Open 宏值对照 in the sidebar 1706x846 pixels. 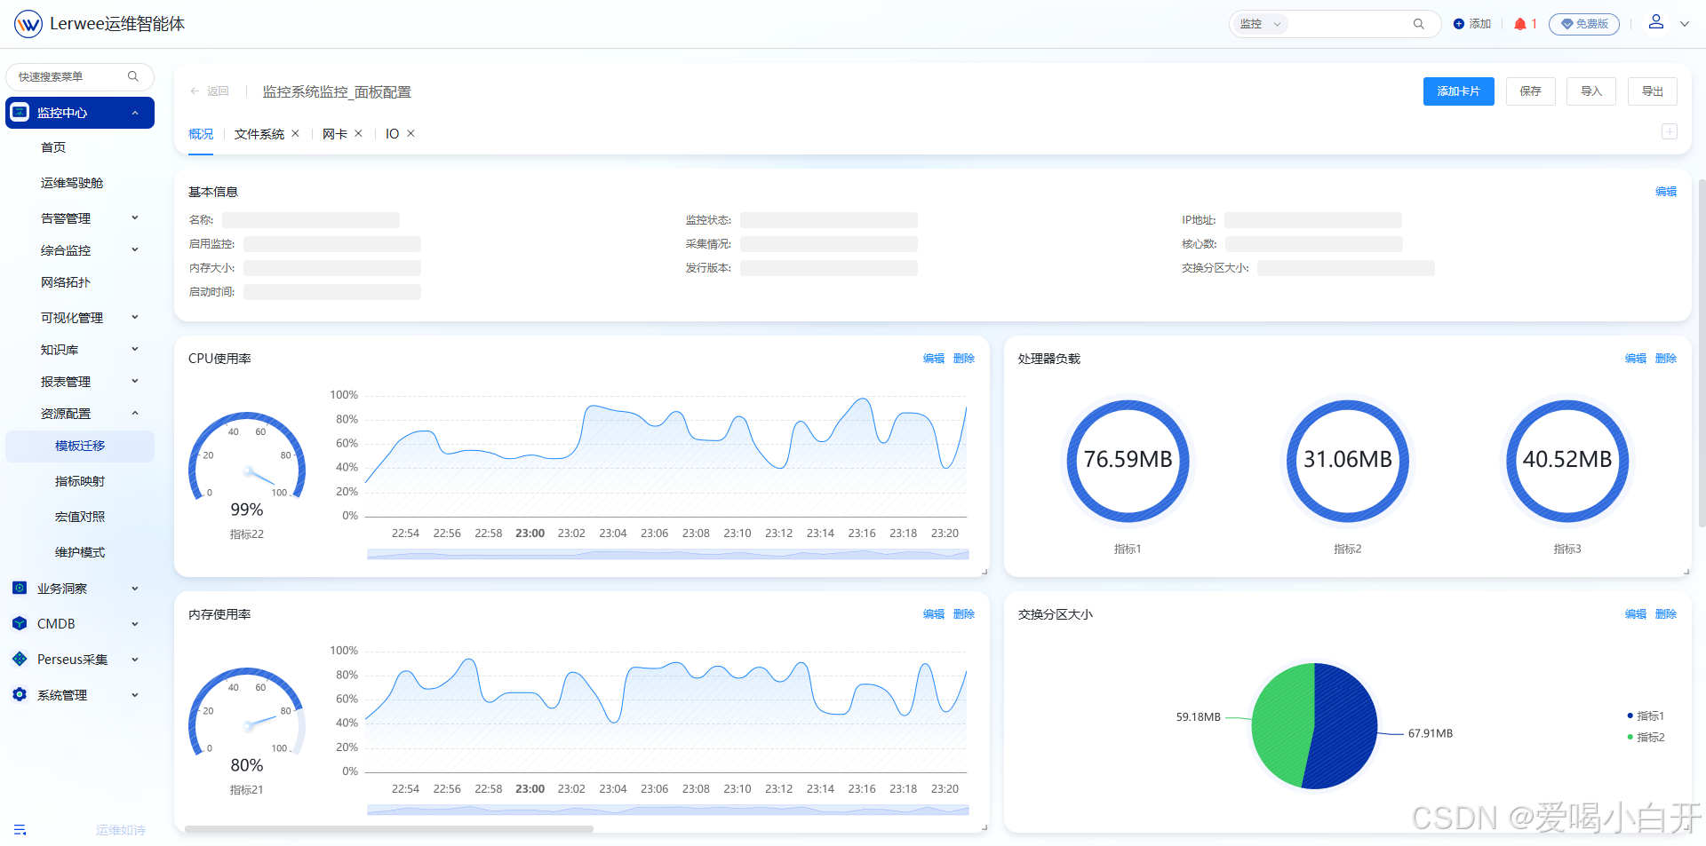[80, 517]
